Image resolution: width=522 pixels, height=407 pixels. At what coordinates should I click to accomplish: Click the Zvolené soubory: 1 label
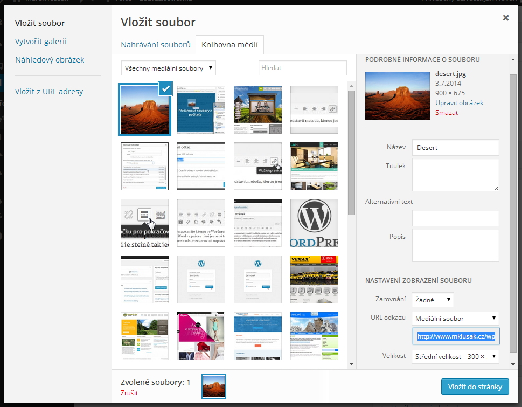tap(155, 382)
